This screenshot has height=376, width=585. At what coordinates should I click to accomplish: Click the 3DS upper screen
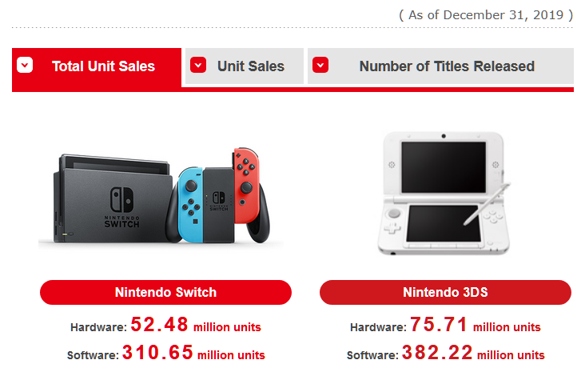(444, 167)
